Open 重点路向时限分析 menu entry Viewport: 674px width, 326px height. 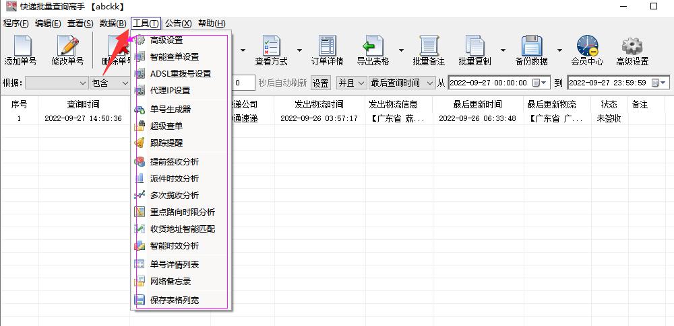tap(181, 212)
